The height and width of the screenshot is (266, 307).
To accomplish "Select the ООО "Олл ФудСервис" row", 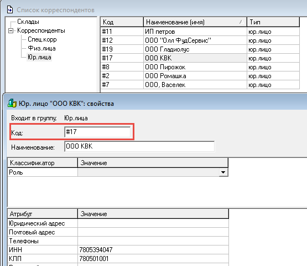I will pos(200,40).
